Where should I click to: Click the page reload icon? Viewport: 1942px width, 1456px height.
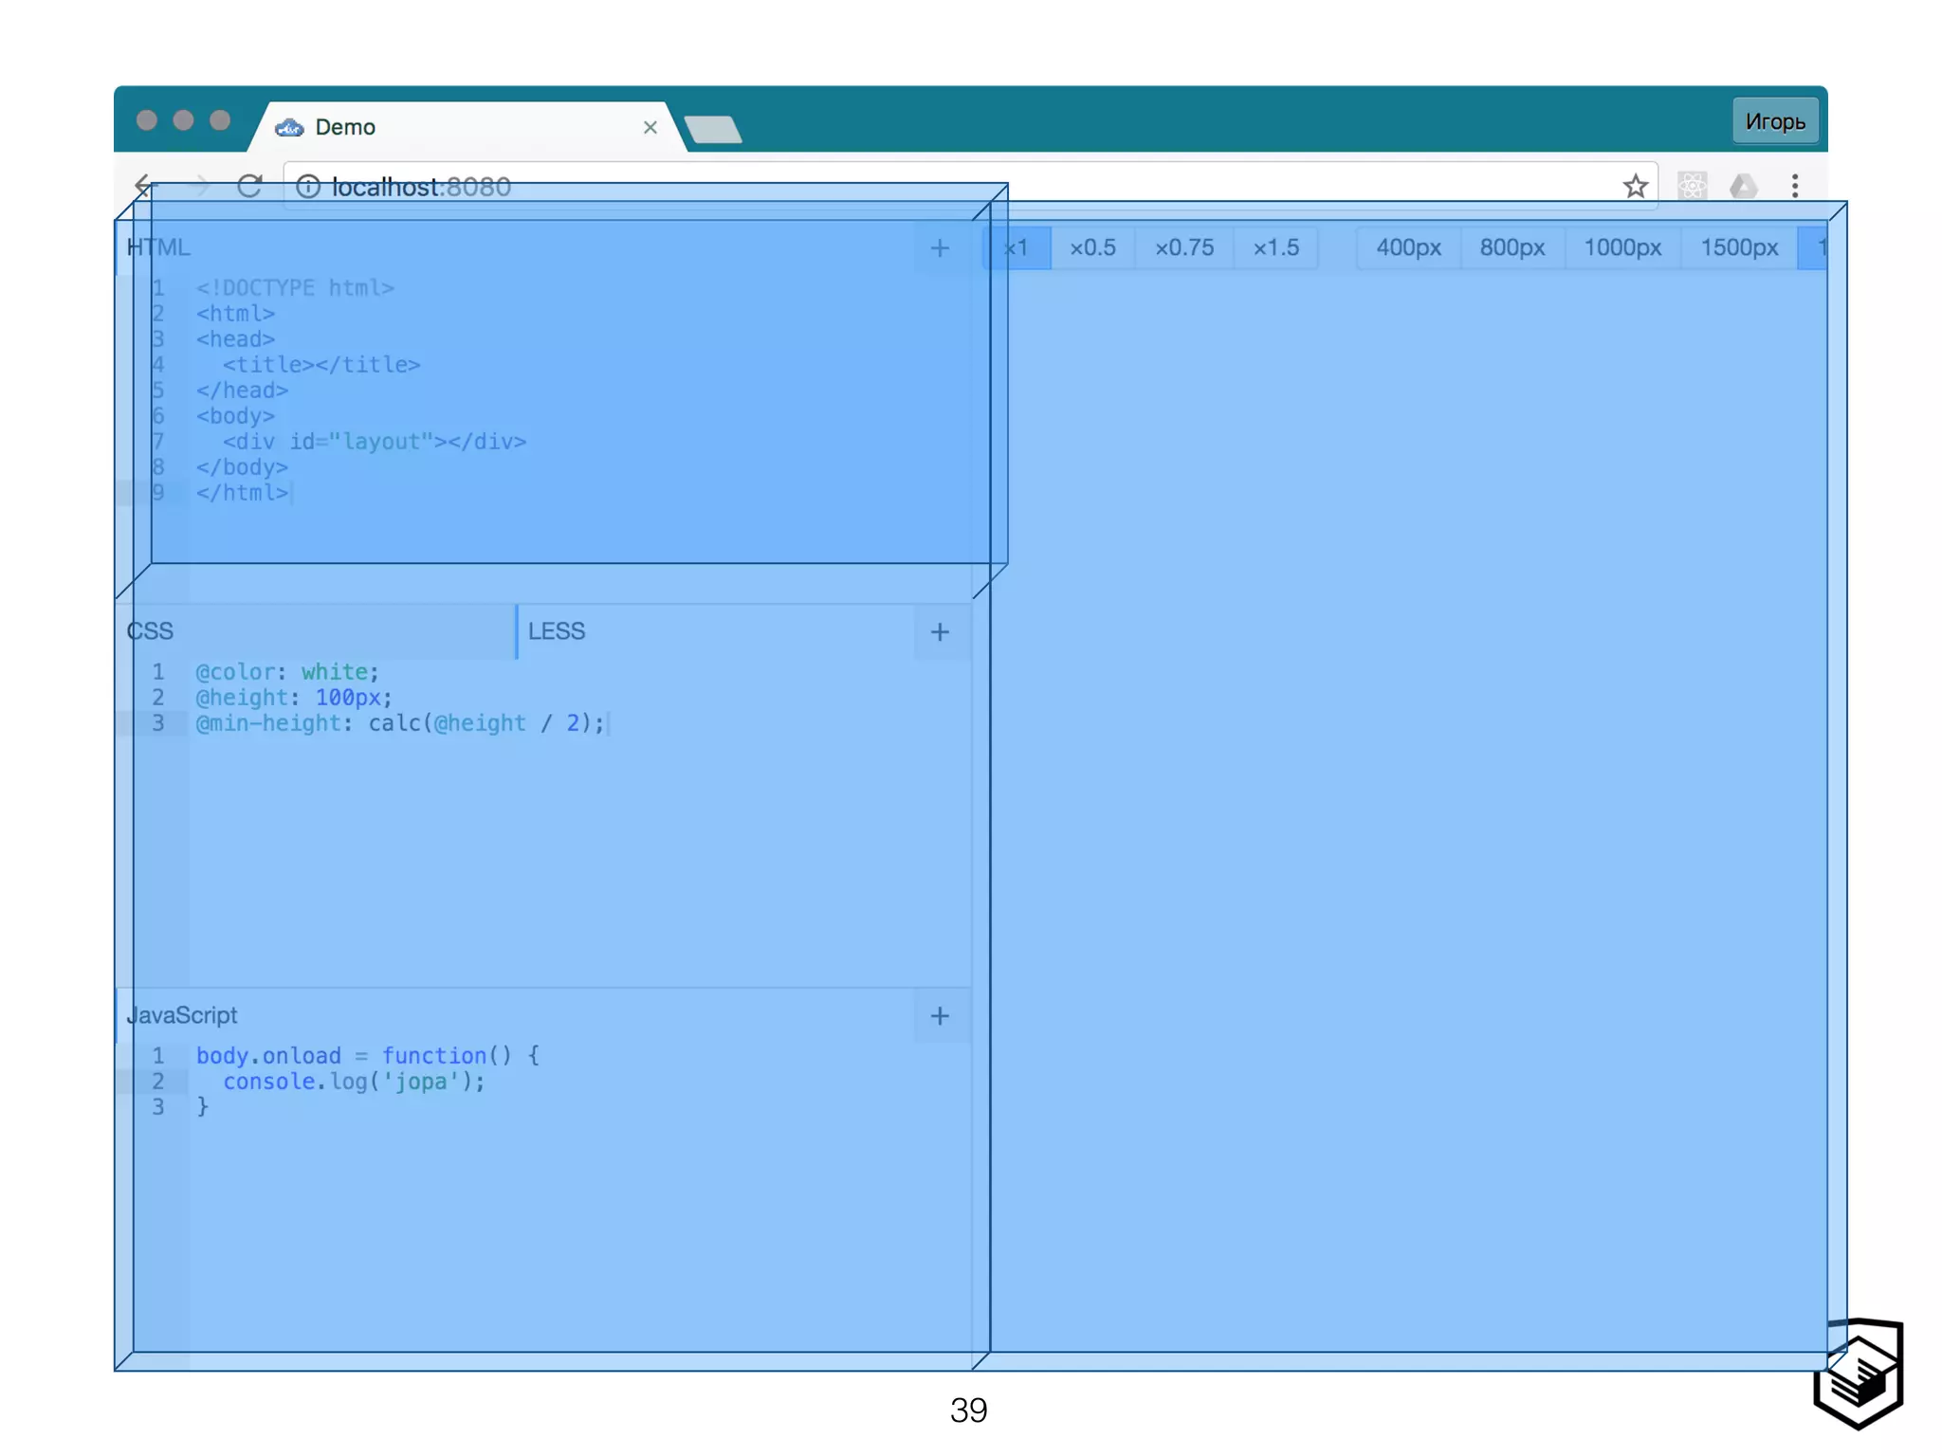(249, 186)
